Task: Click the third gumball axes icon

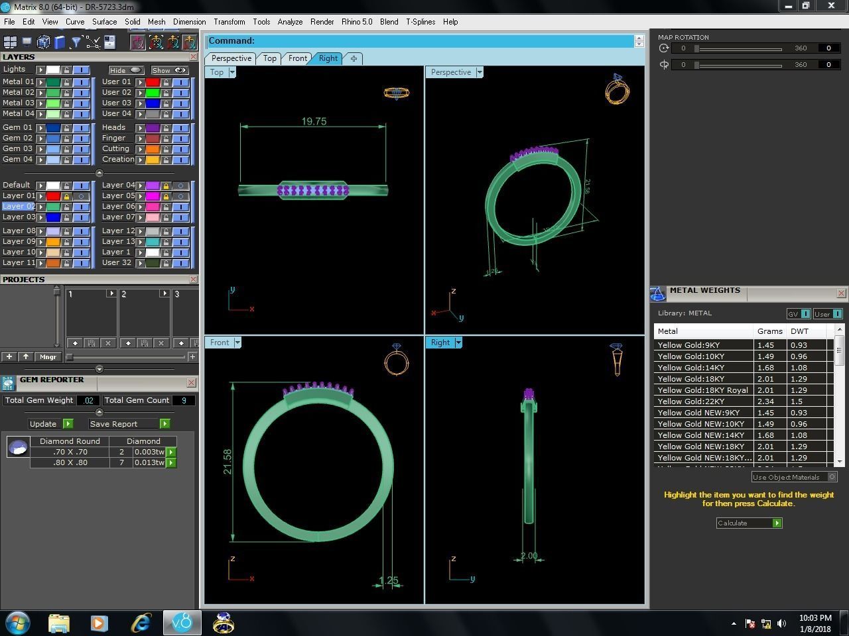Action: [172, 42]
